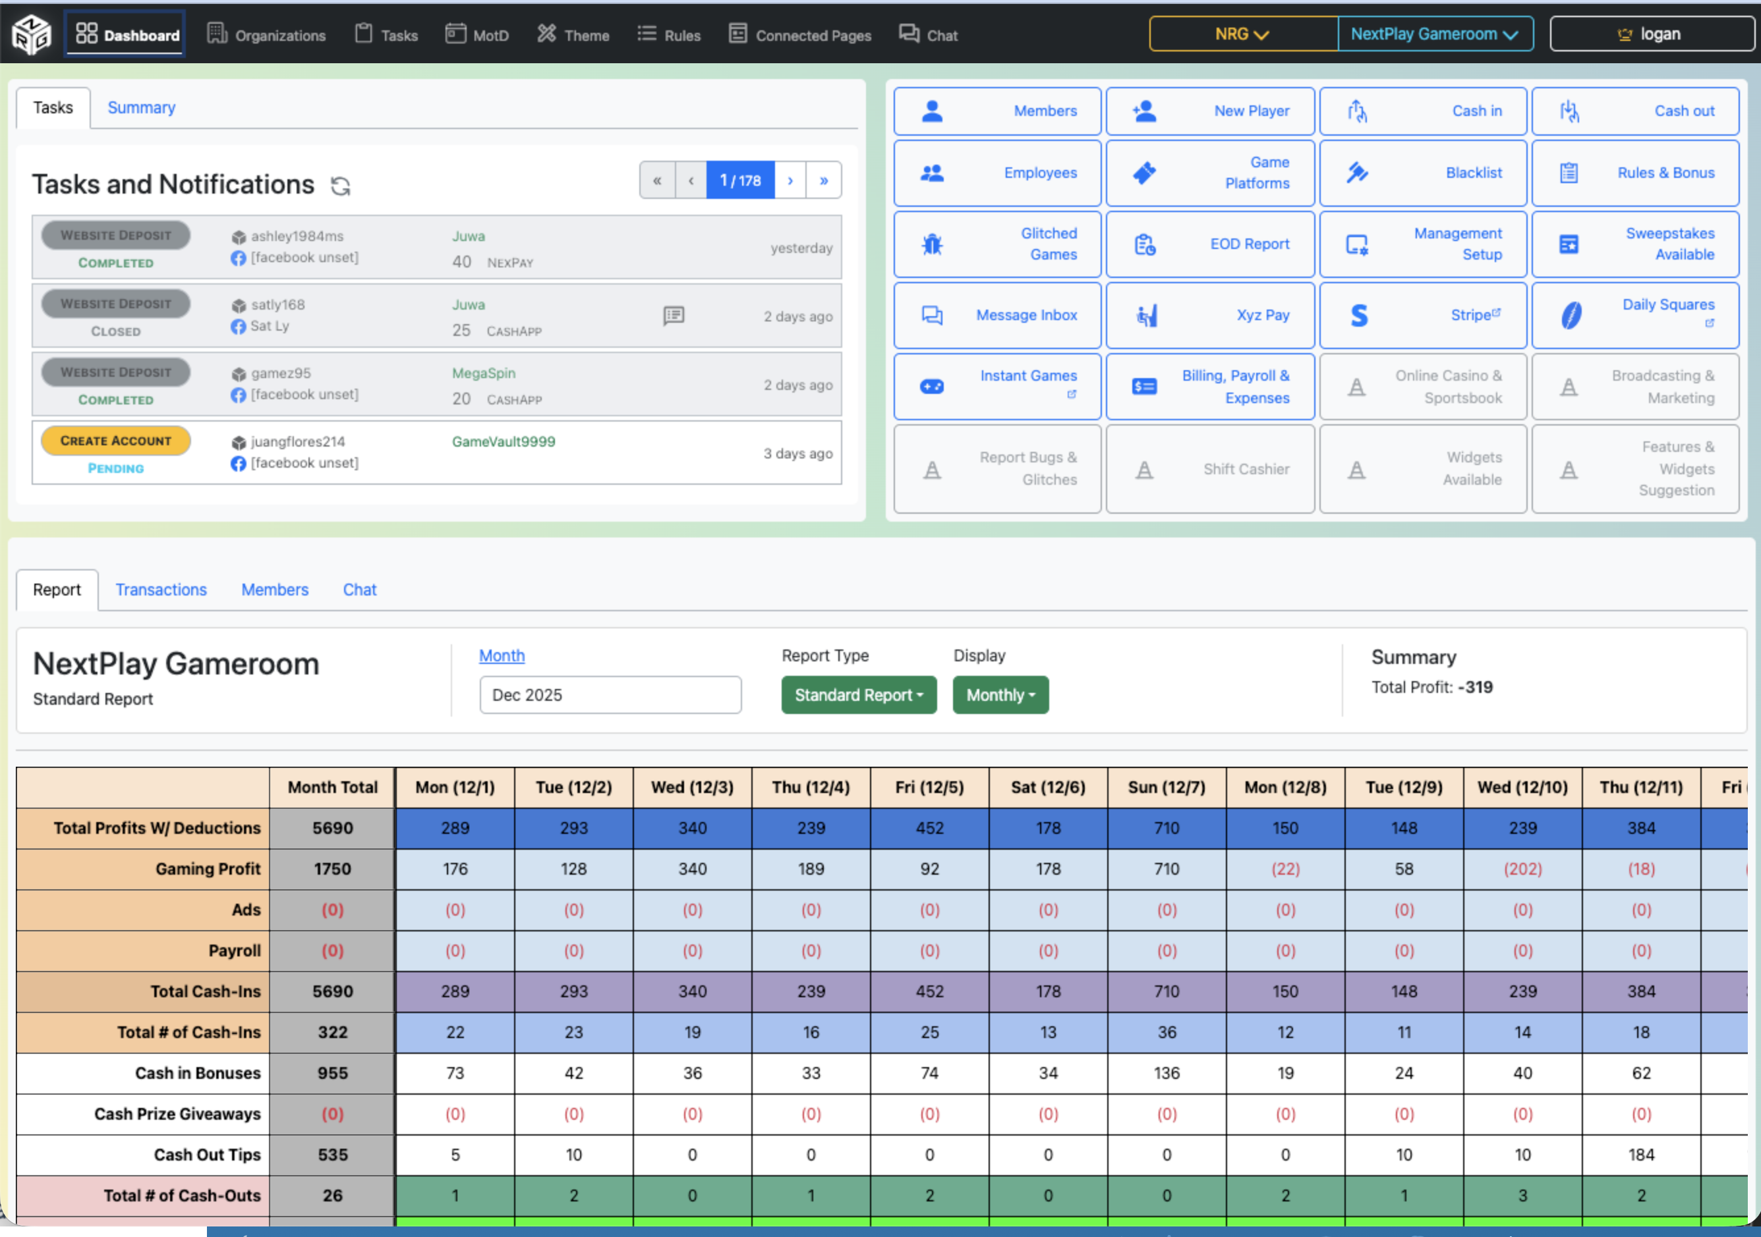
Task: Click the NRG cube logo in header
Action: tap(32, 34)
